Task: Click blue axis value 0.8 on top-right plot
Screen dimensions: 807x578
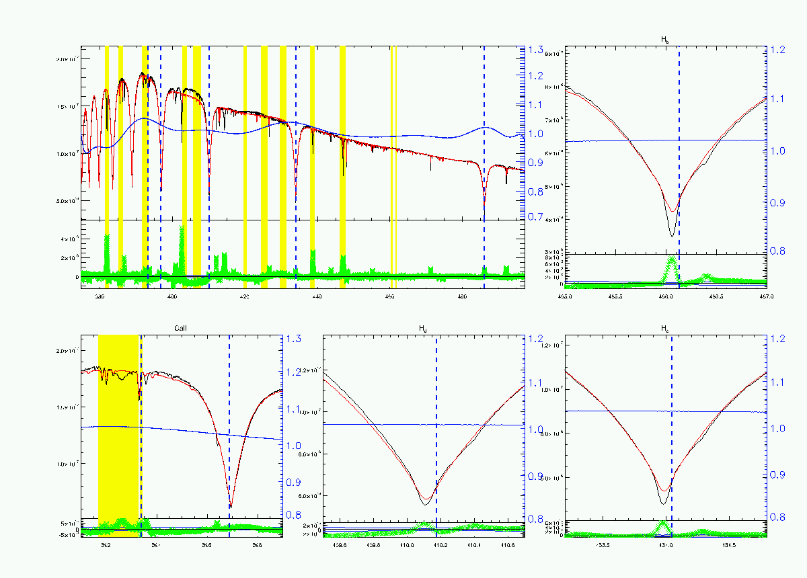Action: (x=778, y=251)
